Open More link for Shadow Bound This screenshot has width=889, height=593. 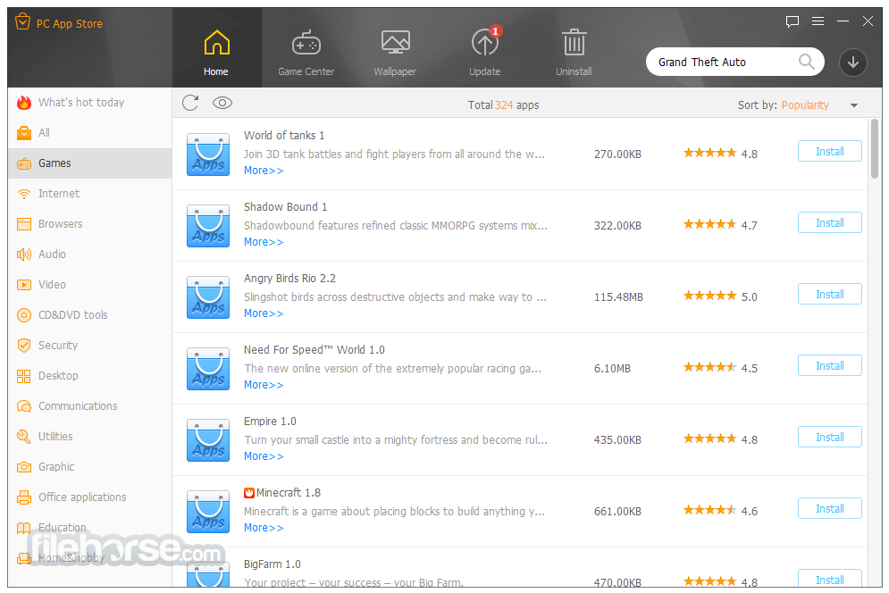pos(264,242)
